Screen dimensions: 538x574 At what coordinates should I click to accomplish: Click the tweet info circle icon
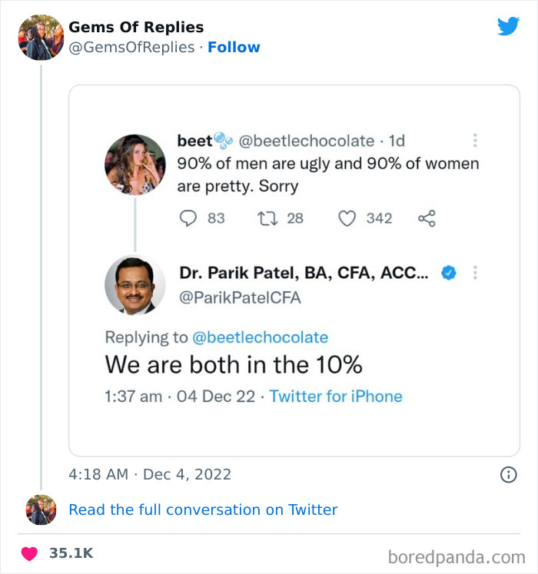[508, 475]
